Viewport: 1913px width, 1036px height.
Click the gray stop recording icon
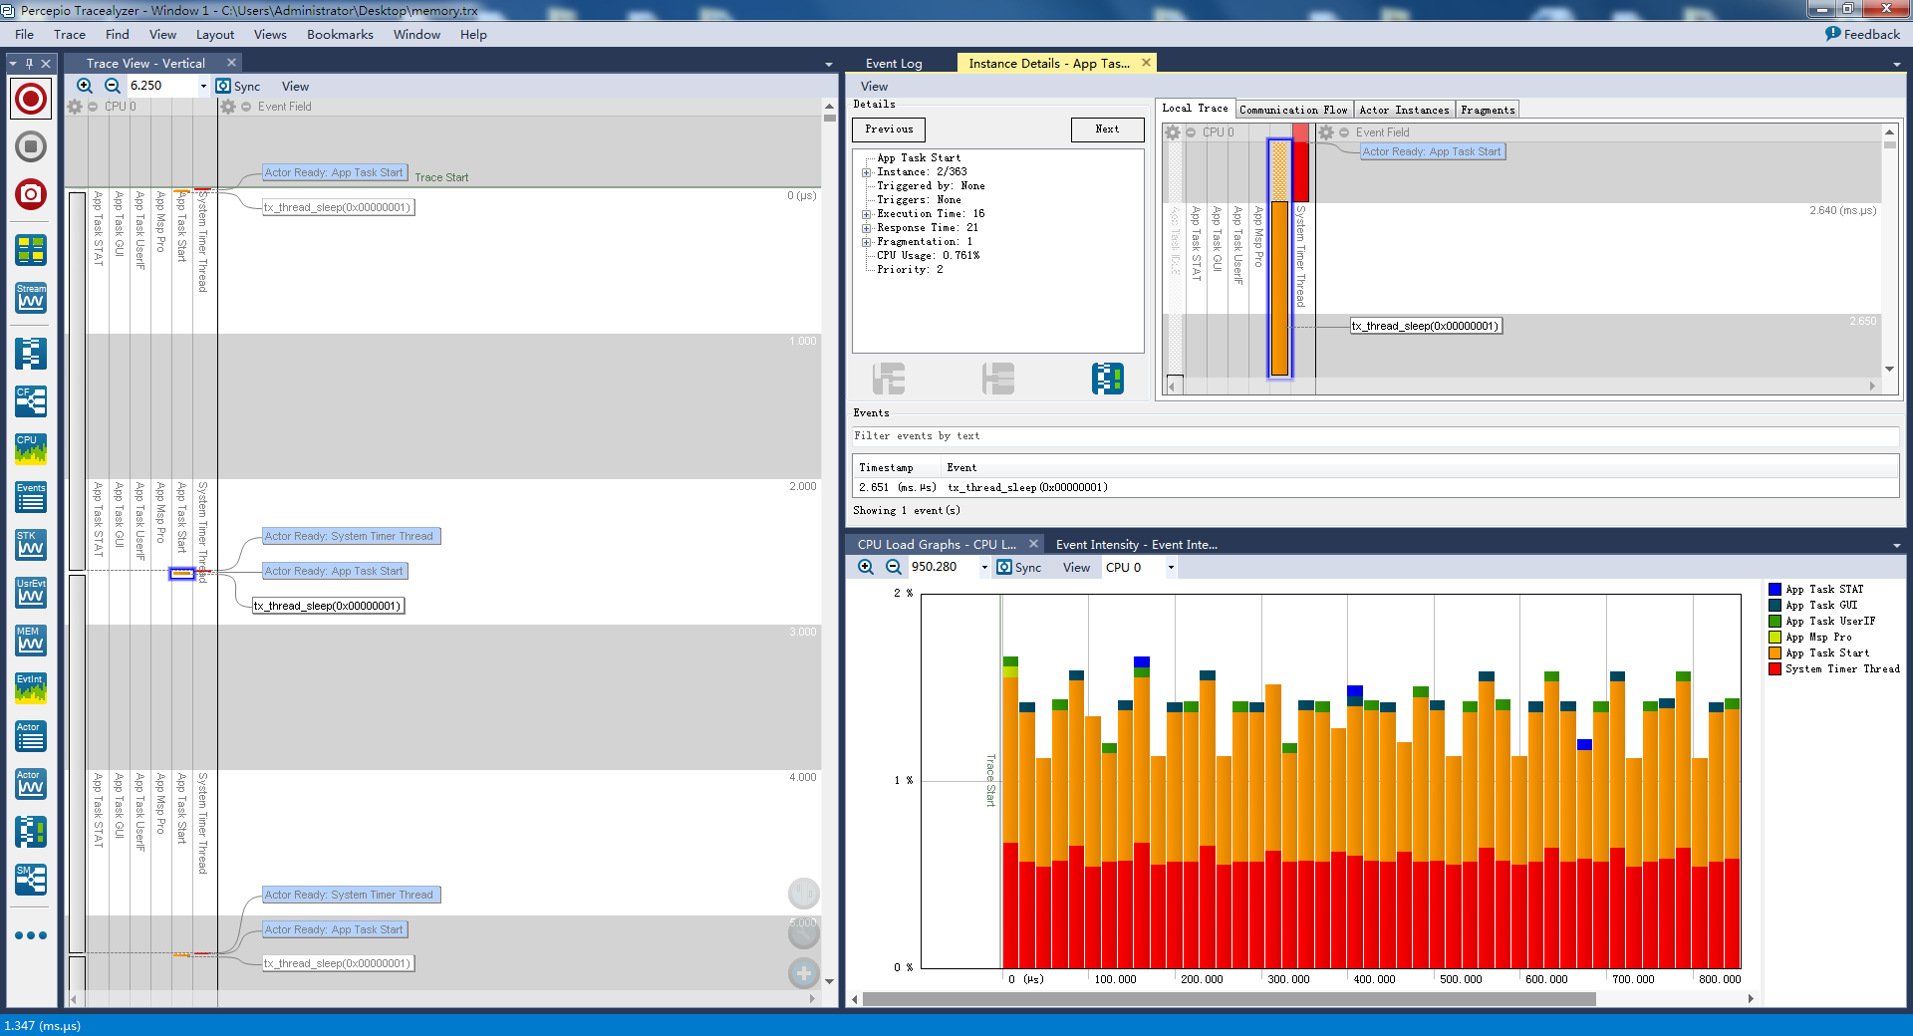pos(31,146)
